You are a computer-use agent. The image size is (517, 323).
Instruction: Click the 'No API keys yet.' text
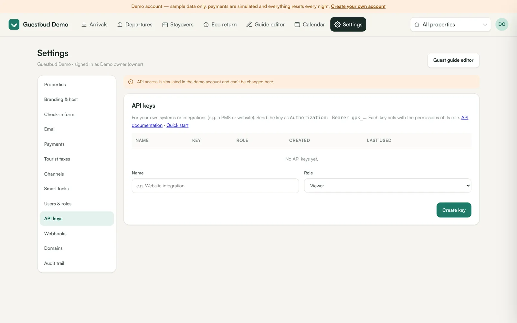click(x=301, y=159)
